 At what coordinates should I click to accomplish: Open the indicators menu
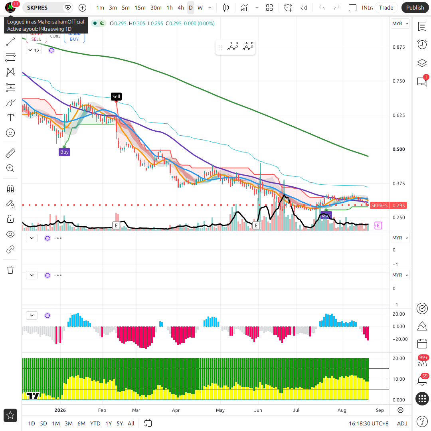[245, 8]
